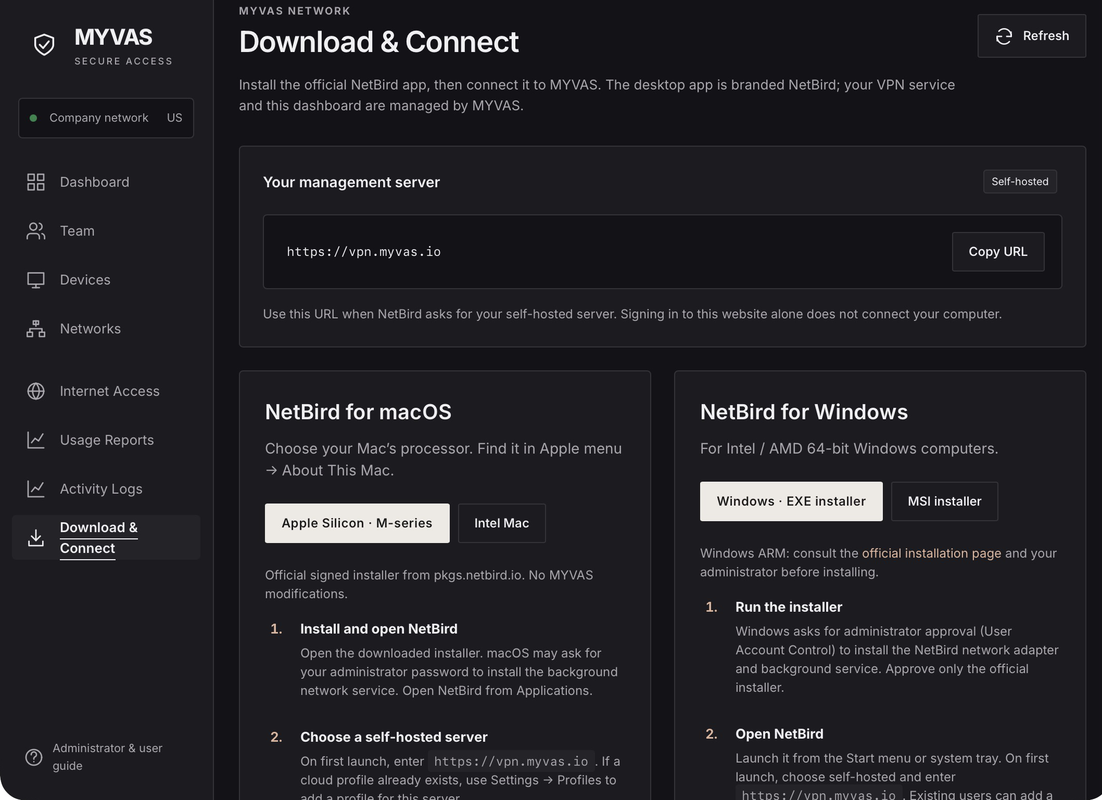Viewport: 1102px width, 800px height.
Task: Click the Devices monitor icon
Action: (36, 280)
